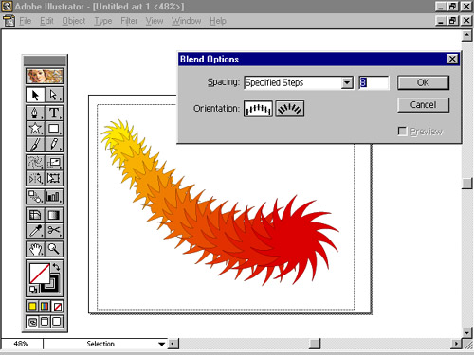
Task: Expand the Spacing dropdown arrow
Action: click(x=347, y=82)
